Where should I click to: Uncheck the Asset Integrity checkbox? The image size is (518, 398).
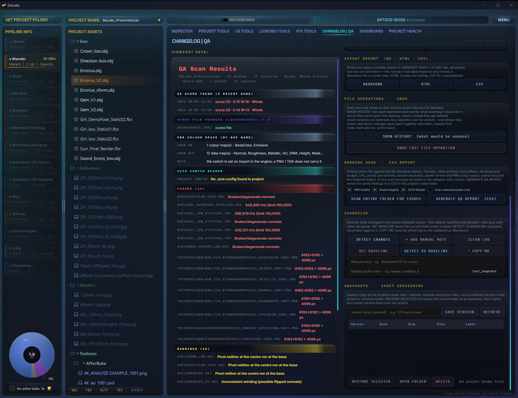(375, 190)
